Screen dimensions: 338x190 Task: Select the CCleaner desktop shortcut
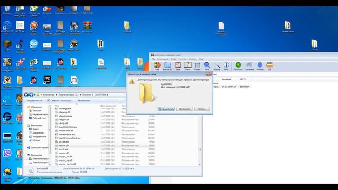(x=47, y=11)
